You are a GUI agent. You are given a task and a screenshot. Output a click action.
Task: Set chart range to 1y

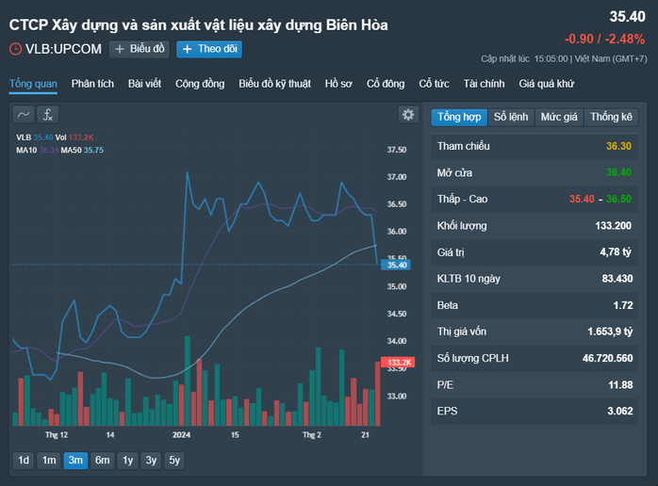127,461
